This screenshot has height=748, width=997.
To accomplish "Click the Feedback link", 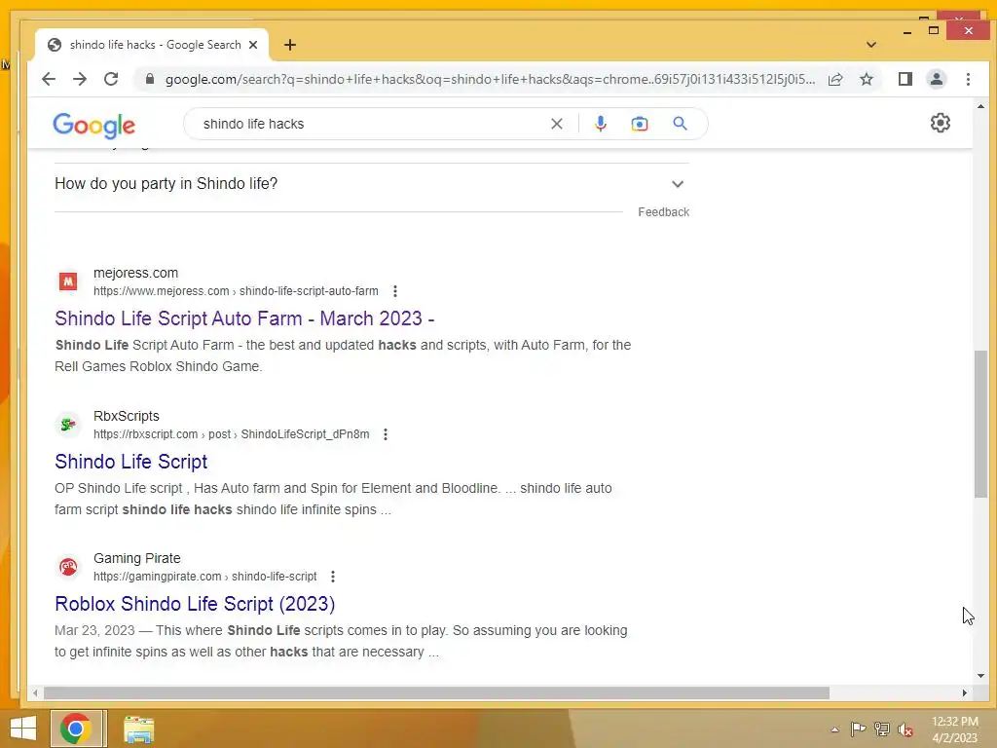I will pyautogui.click(x=663, y=211).
